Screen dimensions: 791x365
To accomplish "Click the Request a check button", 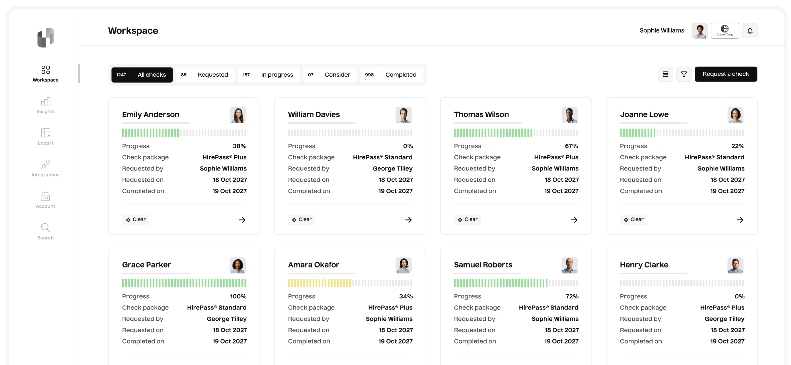I will [726, 74].
